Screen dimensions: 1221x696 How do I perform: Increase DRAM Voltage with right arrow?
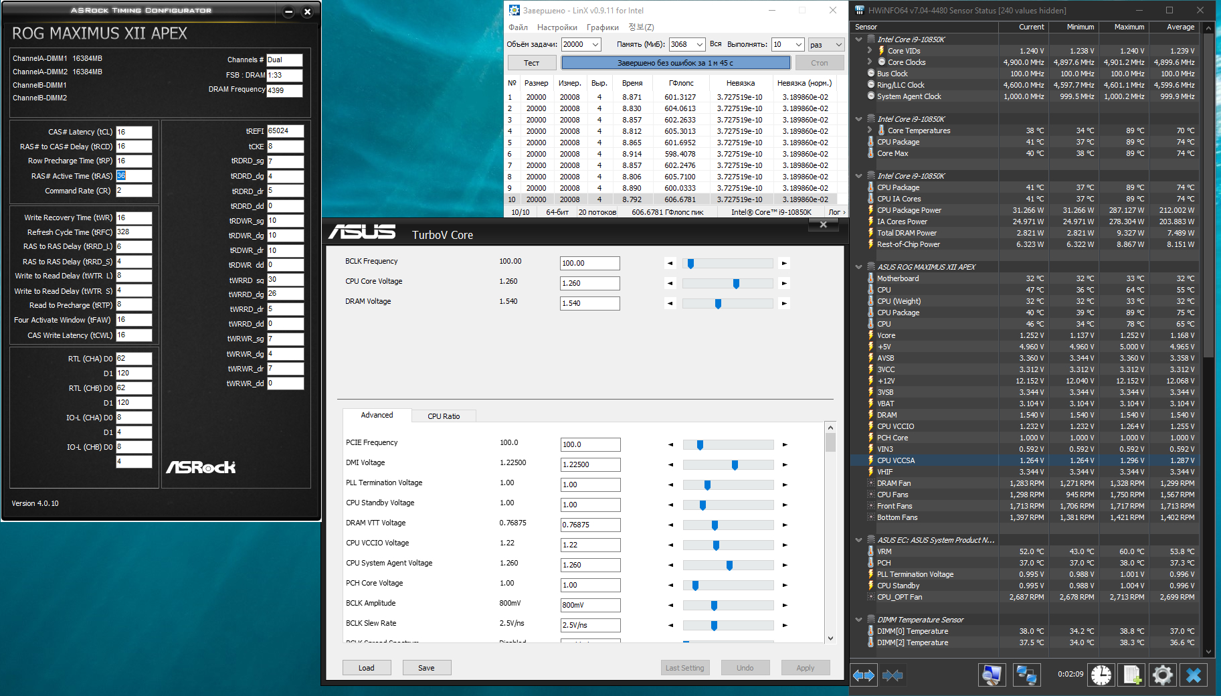pos(784,303)
